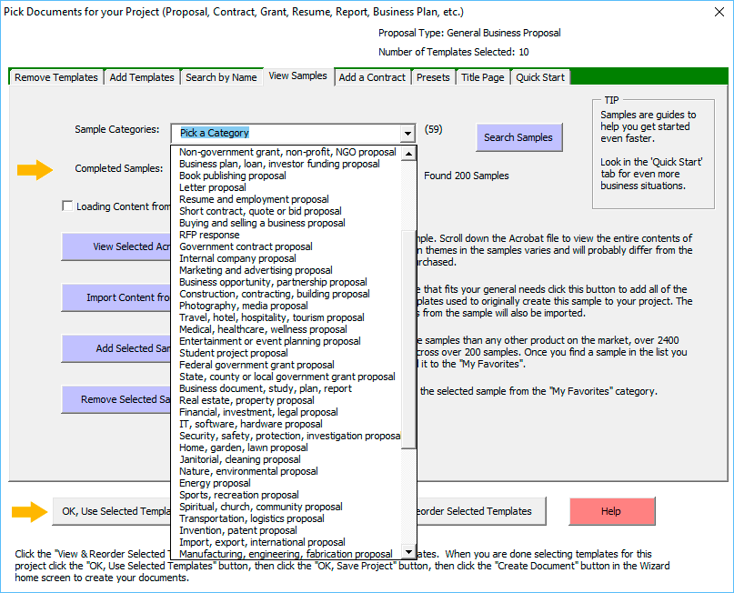Screen dimensions: 734x593
Task: Pick Transportation, logistics proposal
Action: coord(287,518)
